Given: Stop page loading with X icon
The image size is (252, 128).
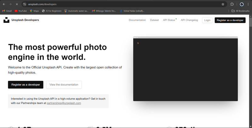Looking at the screenshot, I should point(17,4).
